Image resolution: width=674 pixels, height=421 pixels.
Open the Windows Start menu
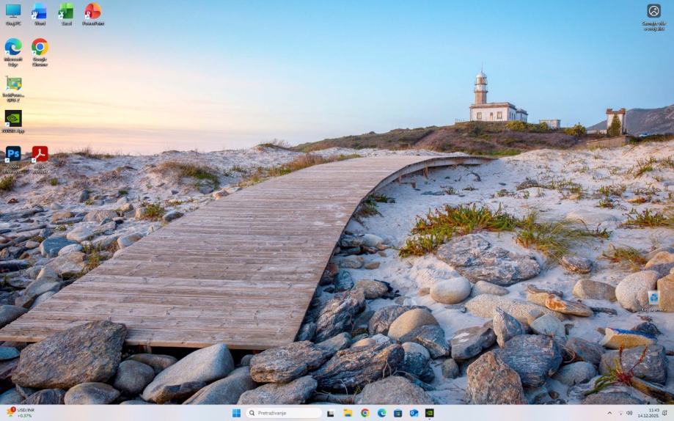click(236, 413)
